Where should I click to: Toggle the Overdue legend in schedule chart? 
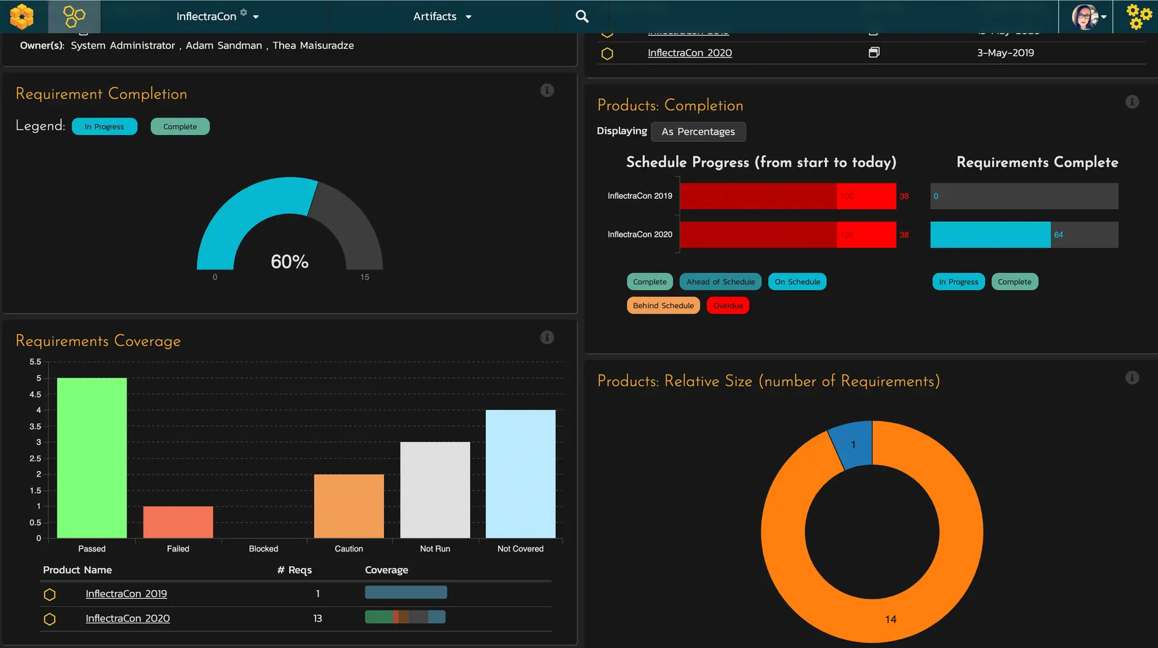tap(727, 306)
